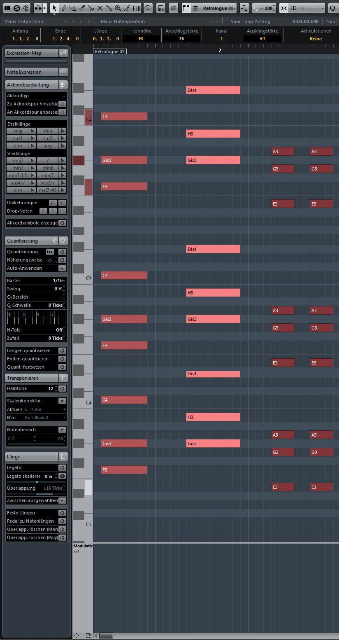
Task: Select the Zoom magnifier tool
Action: (x=118, y=8)
